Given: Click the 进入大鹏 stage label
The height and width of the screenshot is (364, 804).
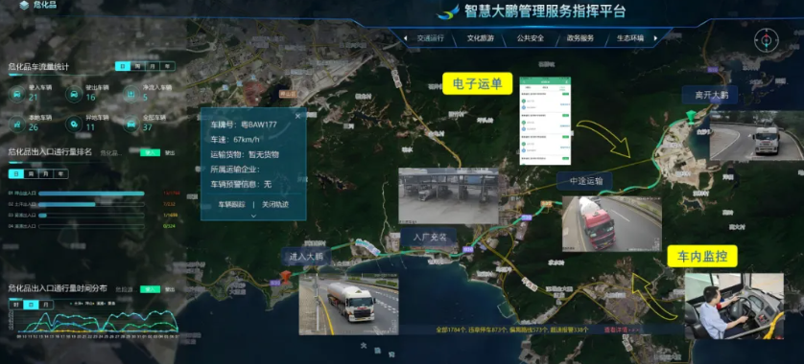Looking at the screenshot, I should 306,257.
